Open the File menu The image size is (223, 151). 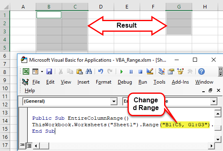tap(36, 82)
